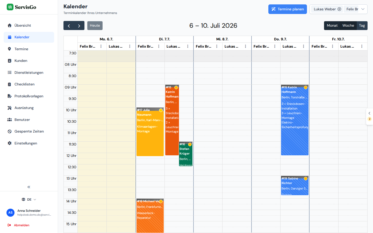Image resolution: width=373 pixels, height=233 pixels.
Task: Expand the right side panel chevron
Action: pyautogui.click(x=369, y=113)
